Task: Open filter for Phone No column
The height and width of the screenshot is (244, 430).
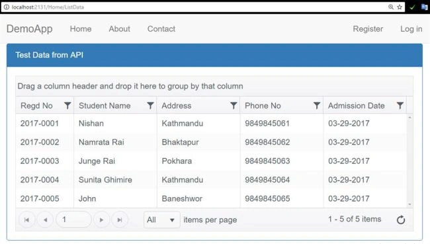Action: tap(317, 106)
